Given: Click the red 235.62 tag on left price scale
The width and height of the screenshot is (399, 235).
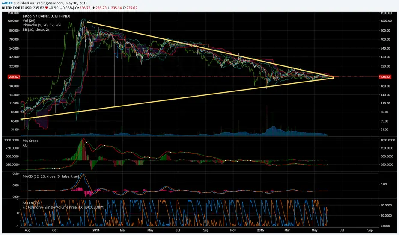Looking at the screenshot, I should coord(14,77).
